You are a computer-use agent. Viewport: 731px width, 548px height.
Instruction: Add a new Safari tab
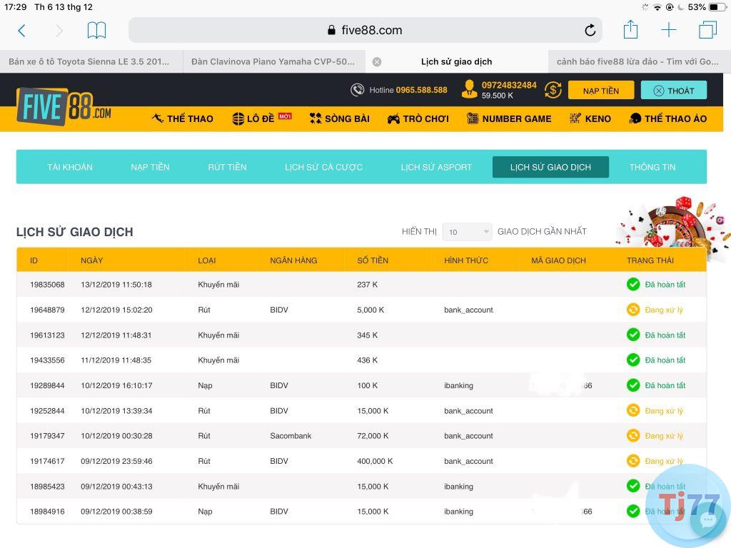click(x=669, y=30)
